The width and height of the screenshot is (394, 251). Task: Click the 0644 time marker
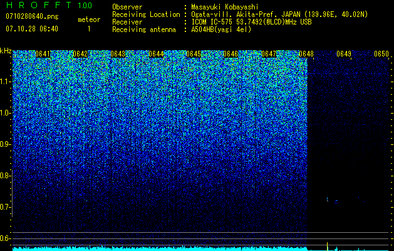[156, 54]
